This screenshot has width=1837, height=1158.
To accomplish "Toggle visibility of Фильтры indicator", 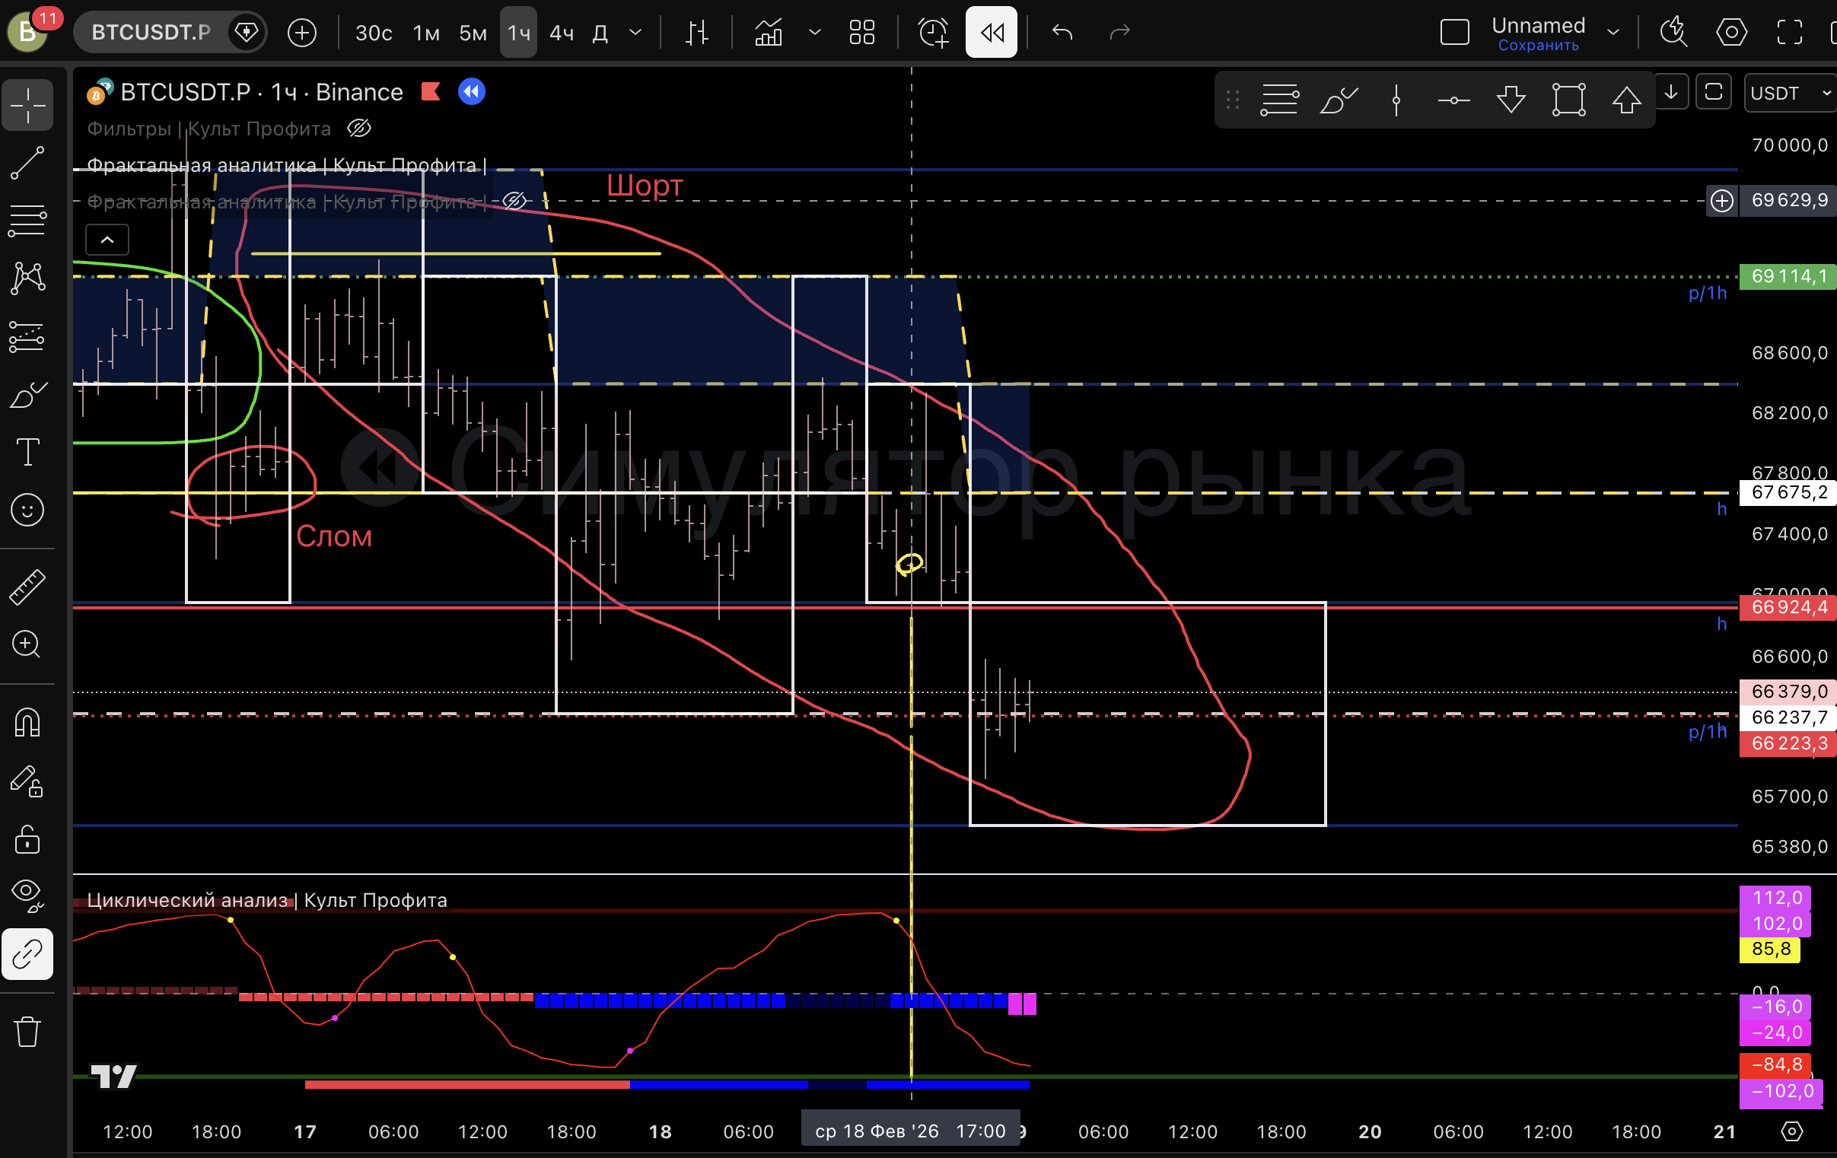I will point(359,128).
